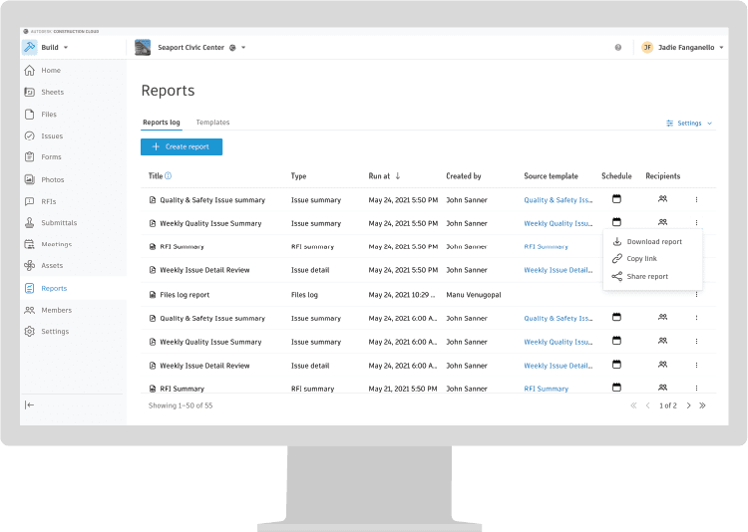Open recipients icon for first Weekly Quality Issue Summary
This screenshot has height=532, width=748.
point(662,222)
